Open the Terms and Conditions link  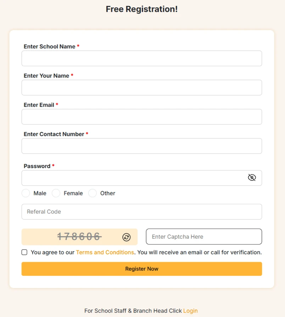(105, 252)
